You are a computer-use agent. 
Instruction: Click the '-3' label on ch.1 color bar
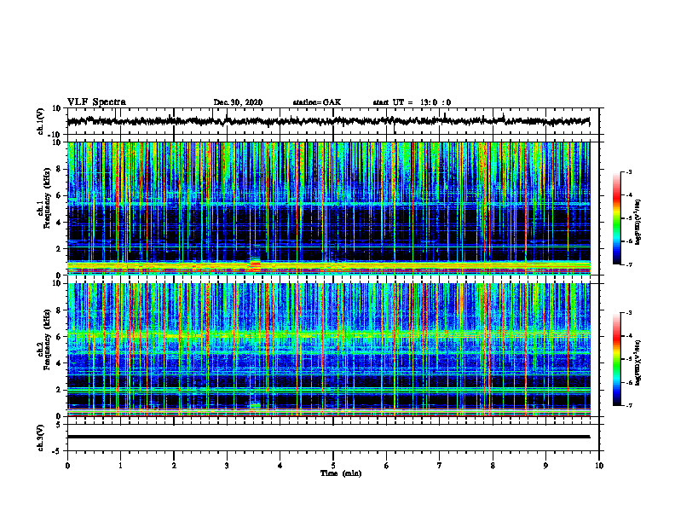tap(629, 171)
